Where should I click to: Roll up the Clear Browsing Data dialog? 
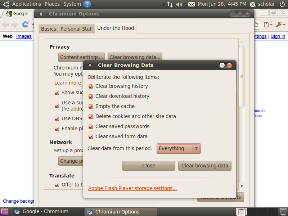[x=222, y=65]
